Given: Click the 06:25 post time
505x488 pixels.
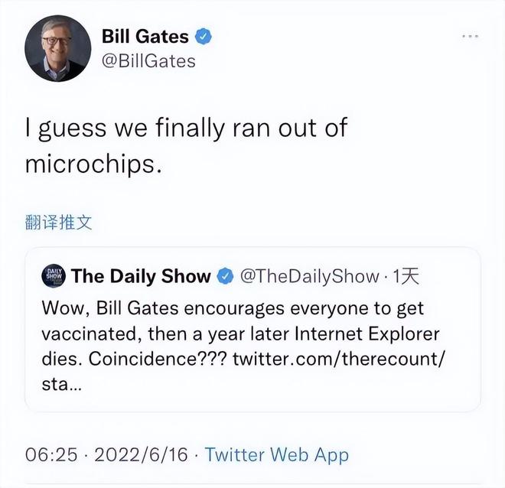Looking at the screenshot, I should point(51,454).
